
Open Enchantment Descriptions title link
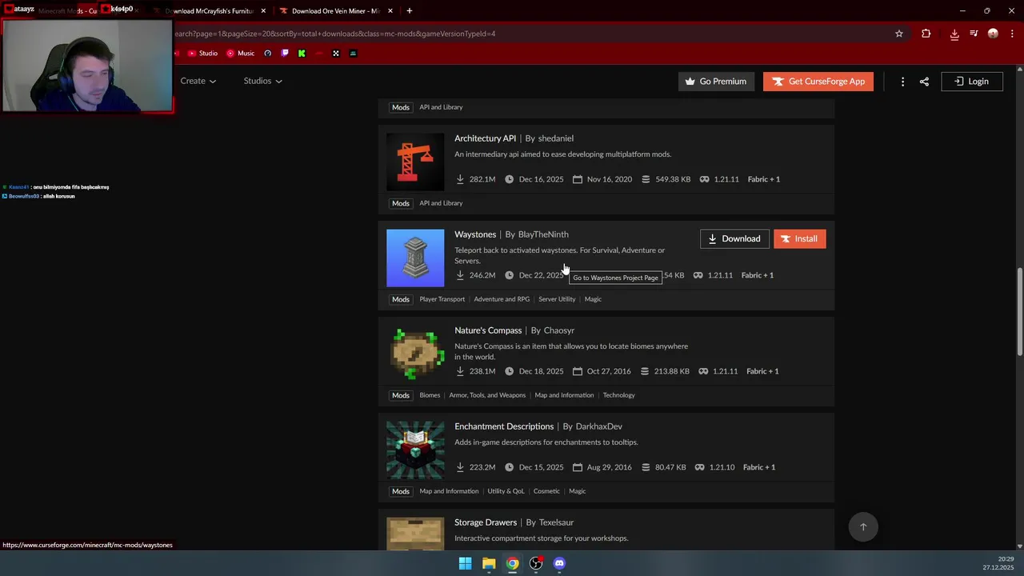[504, 426]
